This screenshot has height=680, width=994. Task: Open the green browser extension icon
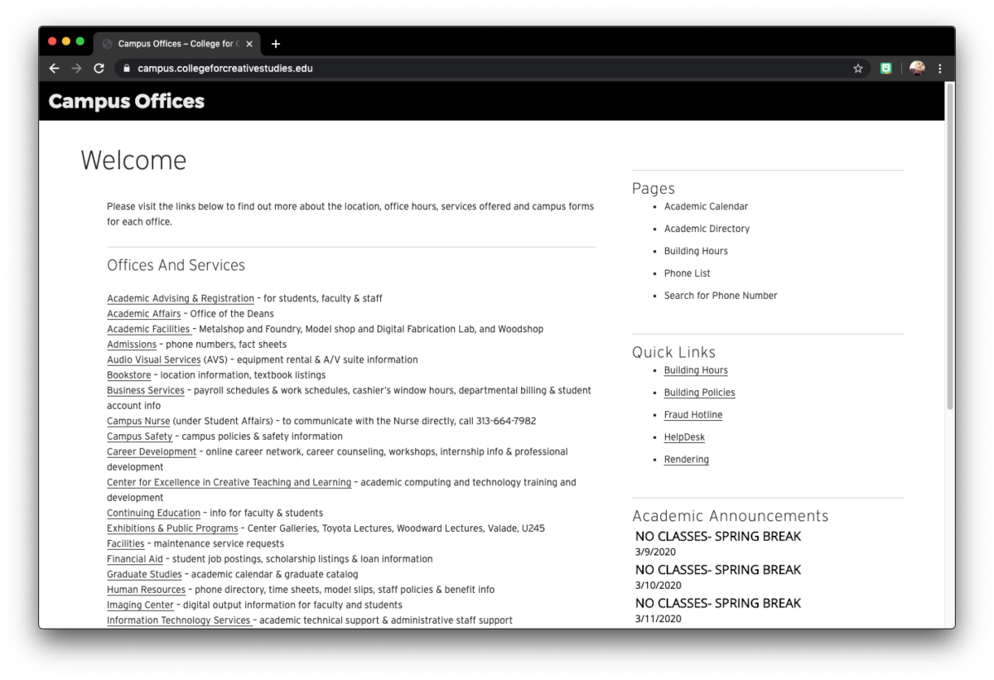[x=885, y=69]
